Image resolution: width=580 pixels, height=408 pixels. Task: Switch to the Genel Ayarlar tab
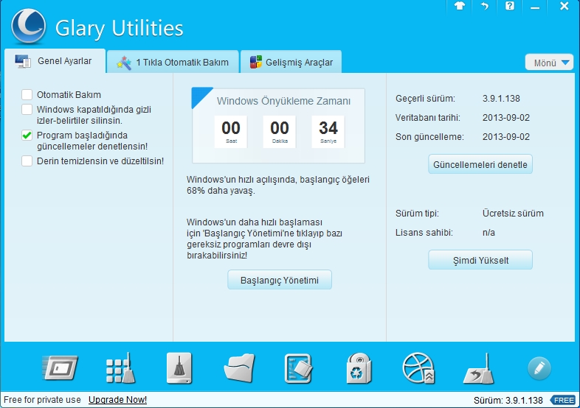coord(55,61)
